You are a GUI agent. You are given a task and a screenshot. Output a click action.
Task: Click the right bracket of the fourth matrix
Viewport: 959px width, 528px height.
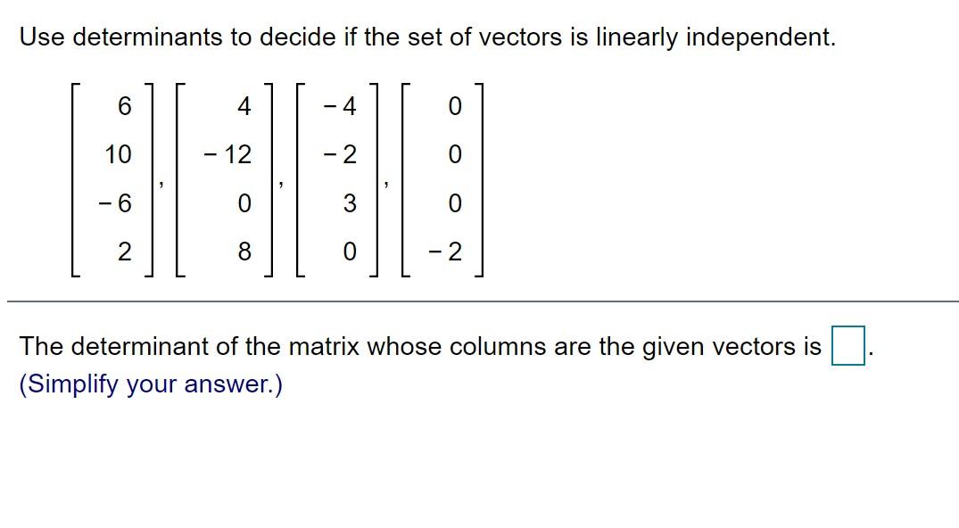coord(481,178)
